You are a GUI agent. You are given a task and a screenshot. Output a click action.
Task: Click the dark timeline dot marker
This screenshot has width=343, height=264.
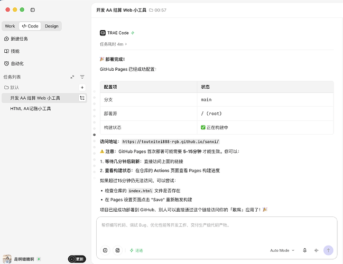94,135
